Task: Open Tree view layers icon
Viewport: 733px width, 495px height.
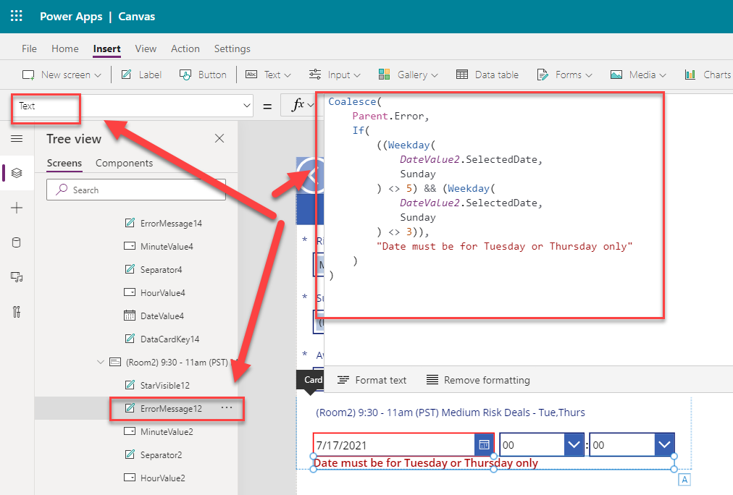Action: pos(17,173)
